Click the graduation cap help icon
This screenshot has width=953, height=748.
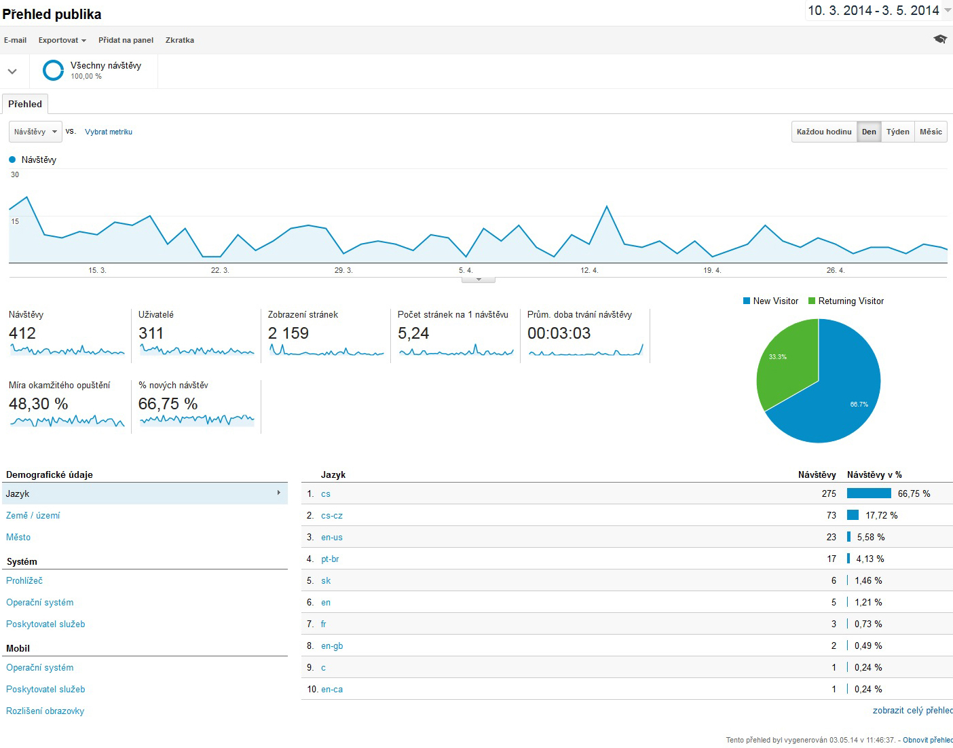point(940,39)
